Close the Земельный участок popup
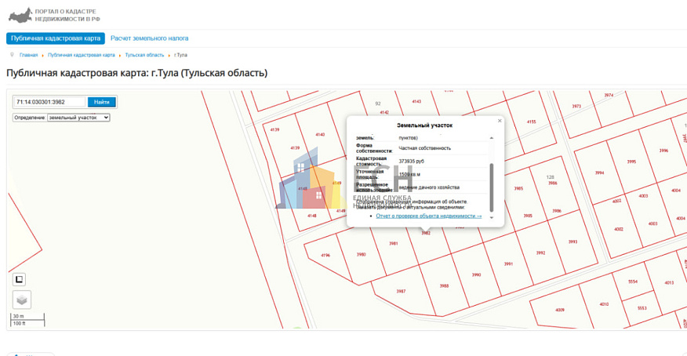Screen dimensions: 687x356 500,121
